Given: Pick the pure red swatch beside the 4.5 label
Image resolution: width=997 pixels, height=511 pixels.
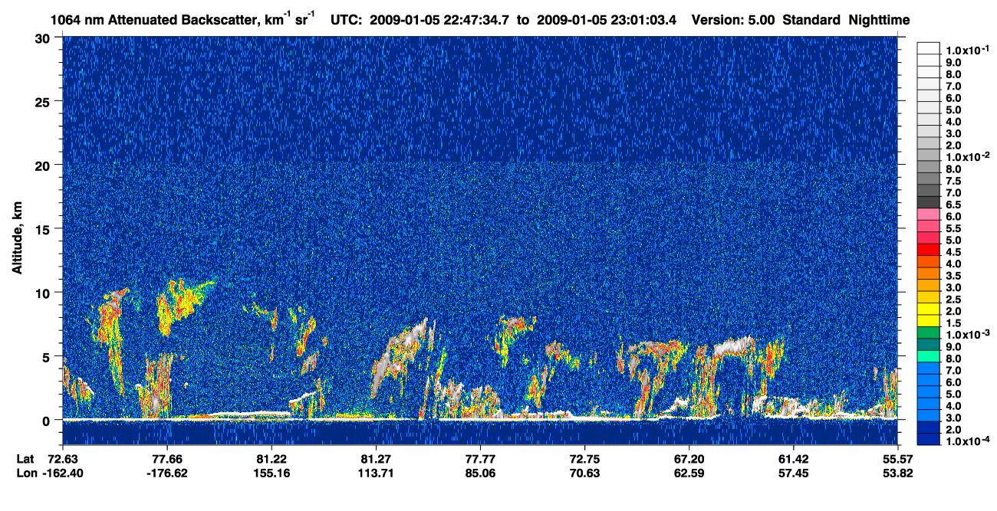Looking at the screenshot, I should pyautogui.click(x=929, y=249).
